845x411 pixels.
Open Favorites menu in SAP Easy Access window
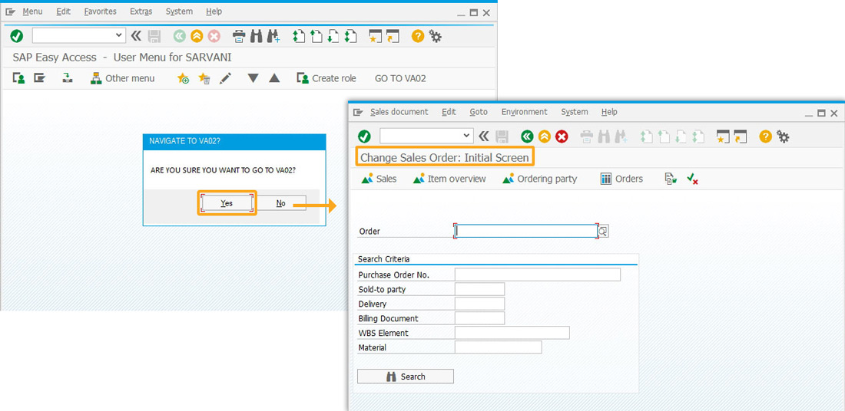(100, 12)
